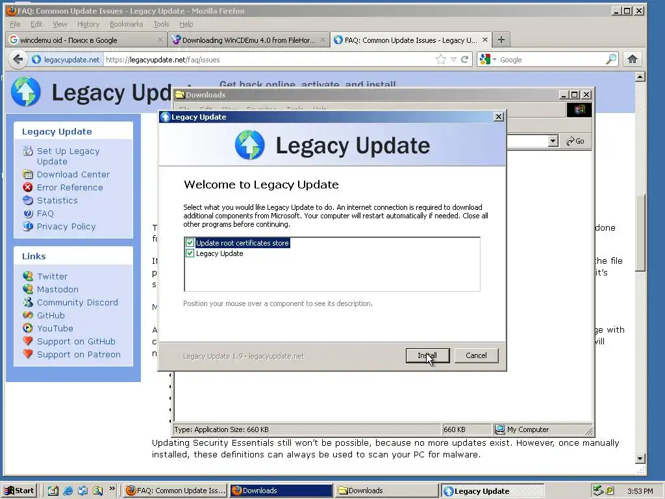Open the Firefox Help menu

(186, 24)
